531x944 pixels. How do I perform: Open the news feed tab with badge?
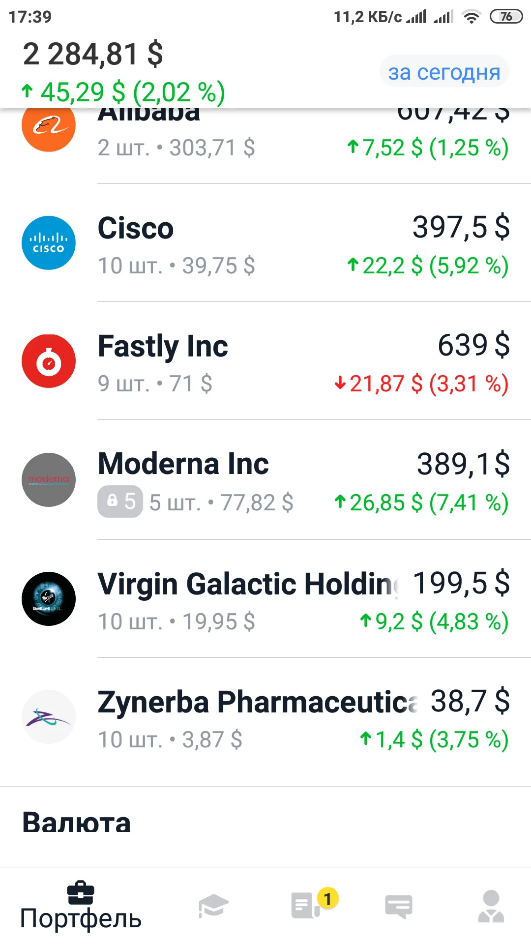click(307, 905)
